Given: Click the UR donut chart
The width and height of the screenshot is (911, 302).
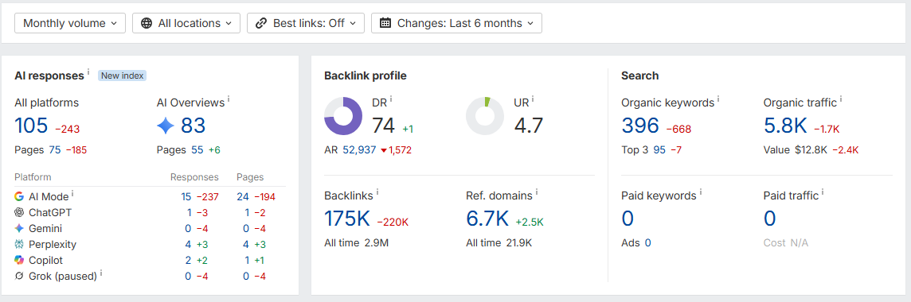Looking at the screenshot, I should 485,116.
